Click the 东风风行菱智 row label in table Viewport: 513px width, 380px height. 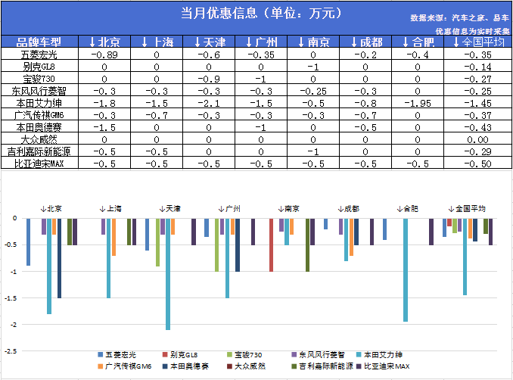click(39, 91)
